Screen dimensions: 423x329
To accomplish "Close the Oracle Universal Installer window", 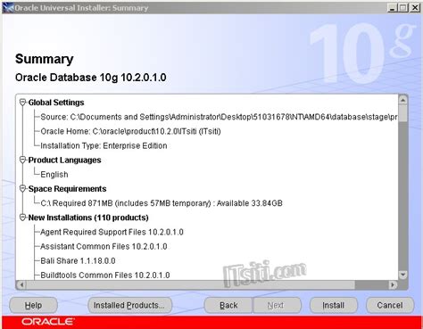I will pos(415,8).
